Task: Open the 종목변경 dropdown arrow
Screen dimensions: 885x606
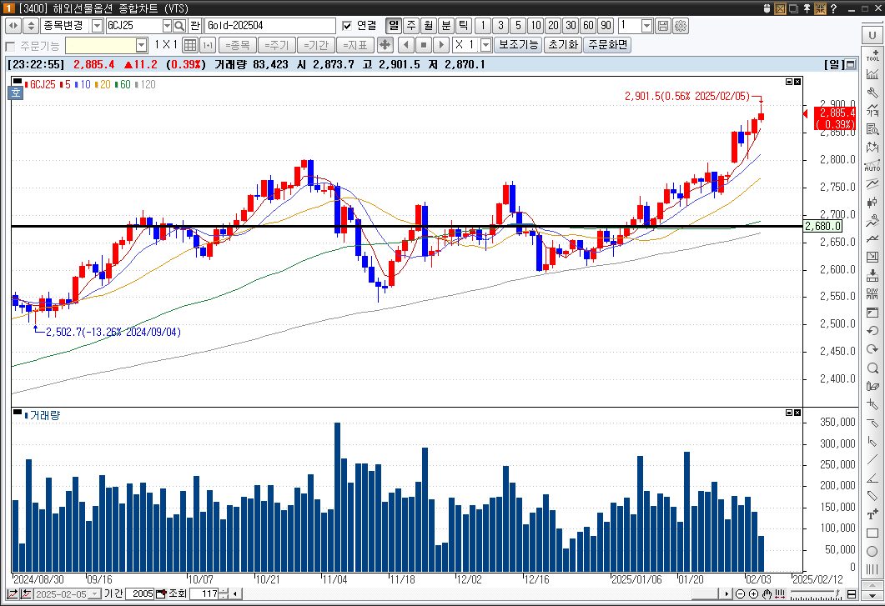Action: coord(97,26)
